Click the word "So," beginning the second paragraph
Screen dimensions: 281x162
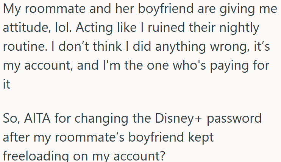coord(11,119)
